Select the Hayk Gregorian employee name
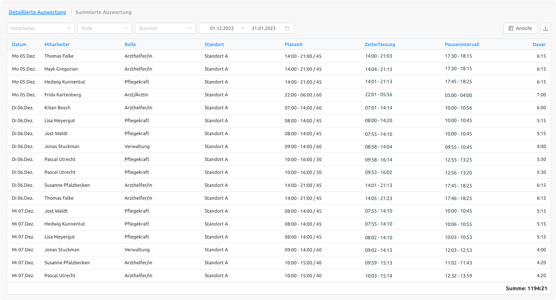The height and width of the screenshot is (300, 556). 61,69
